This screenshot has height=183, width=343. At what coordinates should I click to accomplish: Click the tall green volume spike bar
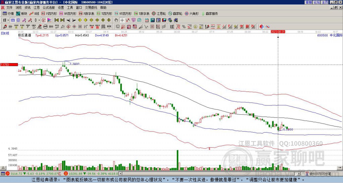pos(178,160)
